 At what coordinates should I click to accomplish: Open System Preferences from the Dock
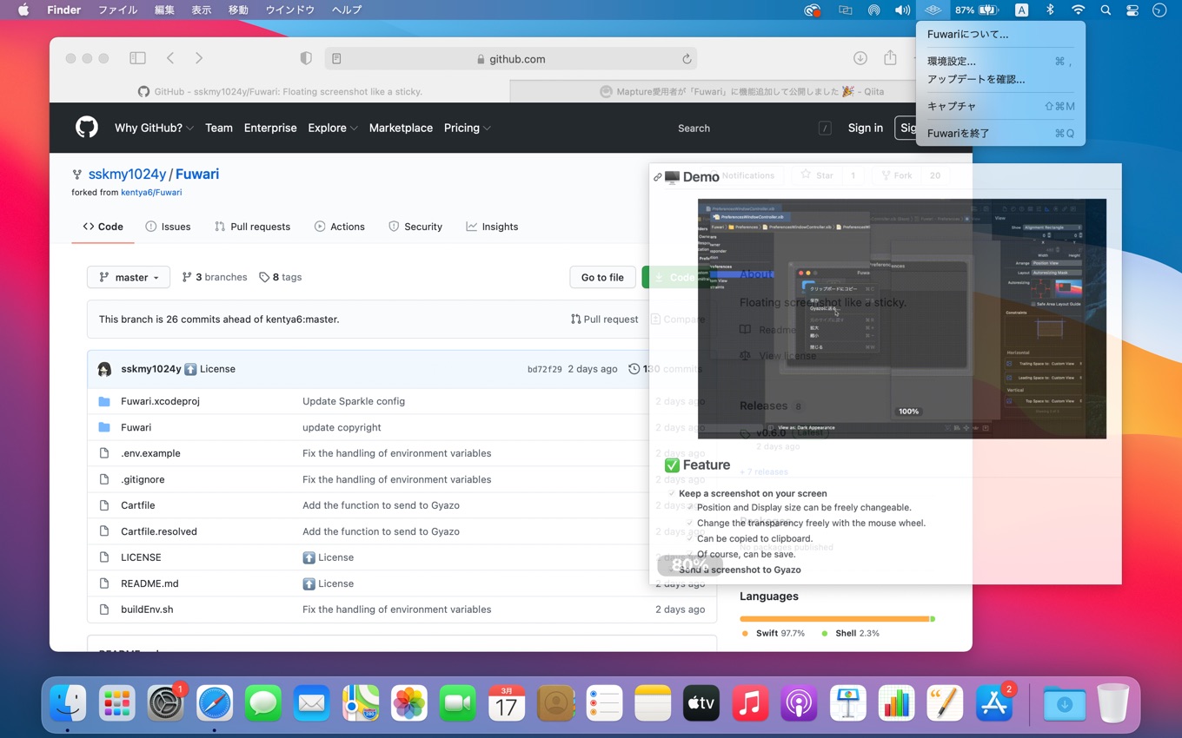[x=166, y=702]
